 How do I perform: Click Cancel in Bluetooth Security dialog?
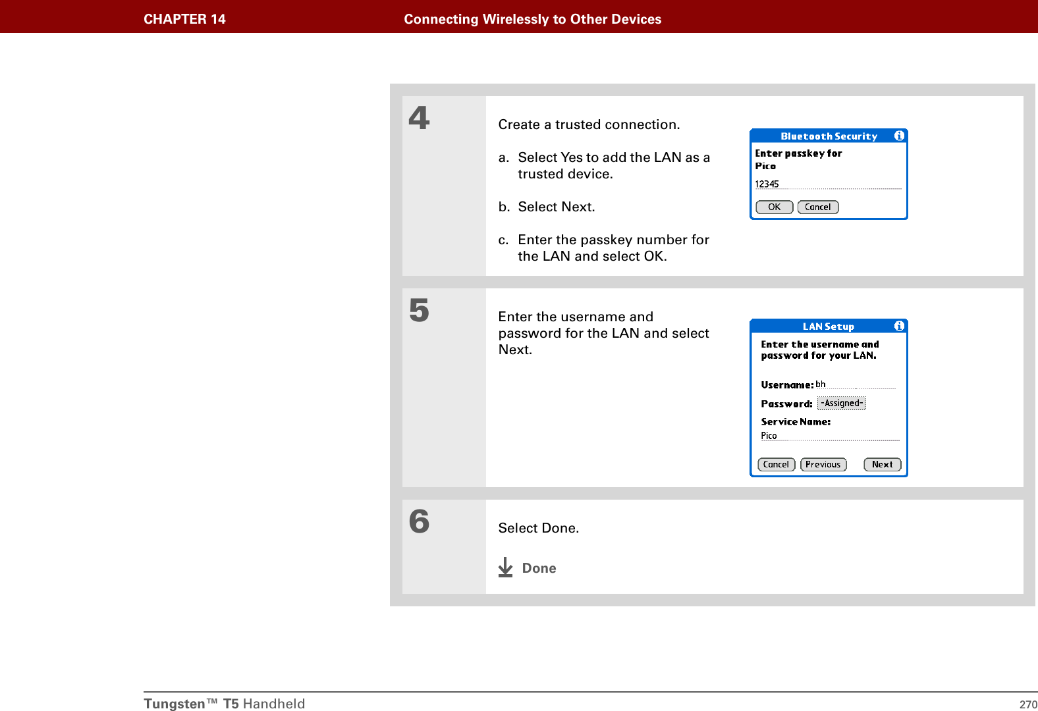pos(818,207)
